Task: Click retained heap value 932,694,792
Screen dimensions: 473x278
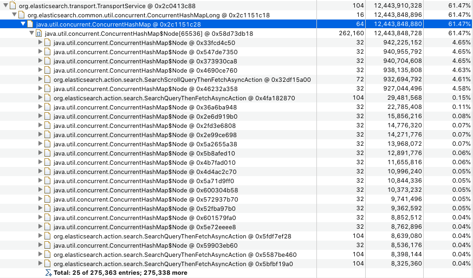Action: tap(403, 79)
